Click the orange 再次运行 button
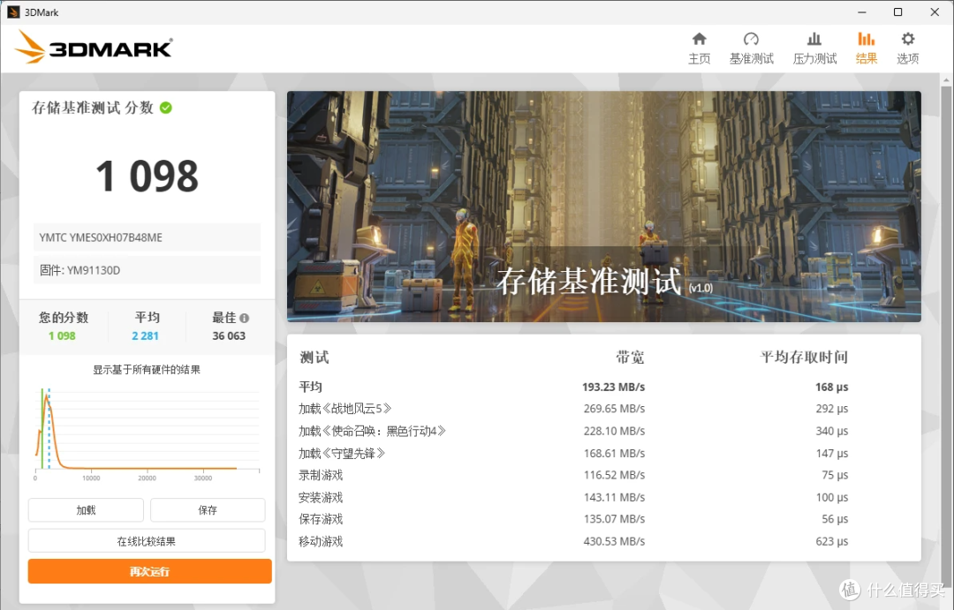The height and width of the screenshot is (610, 954). click(x=149, y=571)
